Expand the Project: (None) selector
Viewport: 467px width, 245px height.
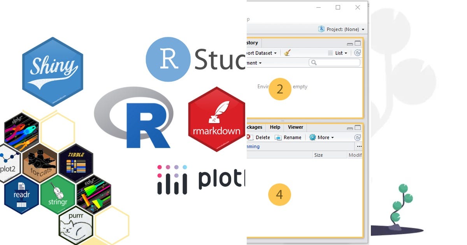(x=342, y=29)
